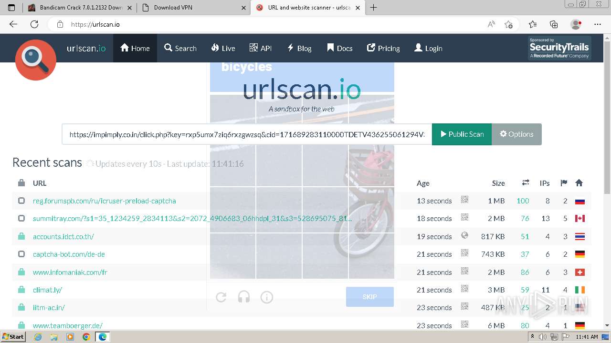Open the Docs nav item

(340, 48)
